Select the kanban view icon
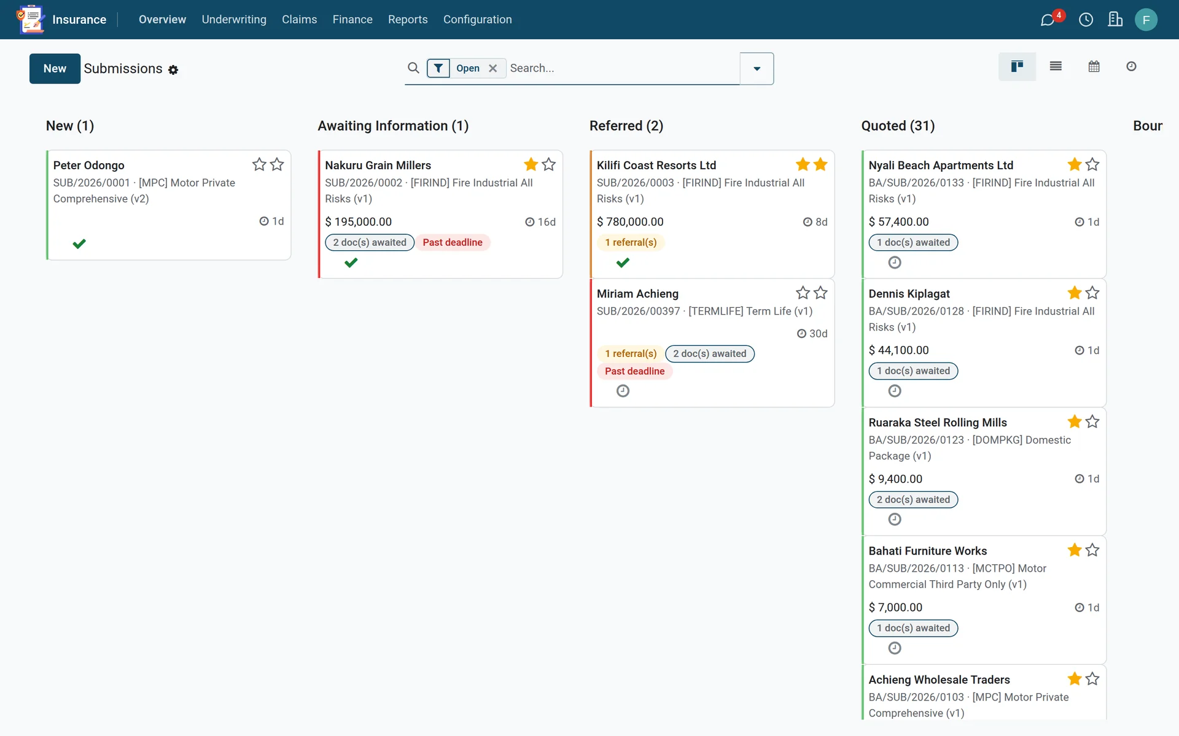The height and width of the screenshot is (736, 1179). pos(1017,66)
